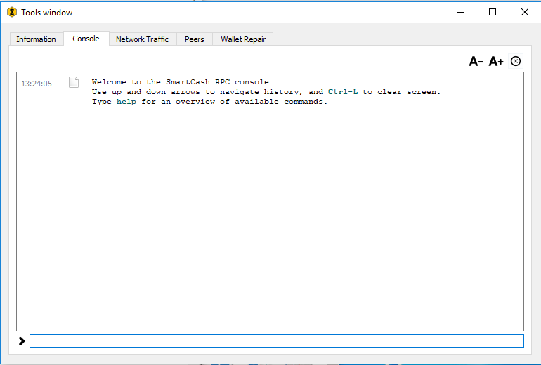Select the Console tab
Screen dimensions: 541x365
86,39
